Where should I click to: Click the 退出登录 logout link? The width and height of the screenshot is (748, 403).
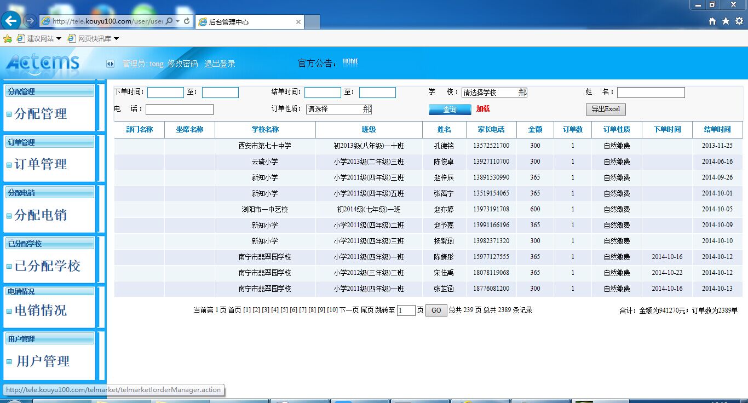[x=220, y=64]
